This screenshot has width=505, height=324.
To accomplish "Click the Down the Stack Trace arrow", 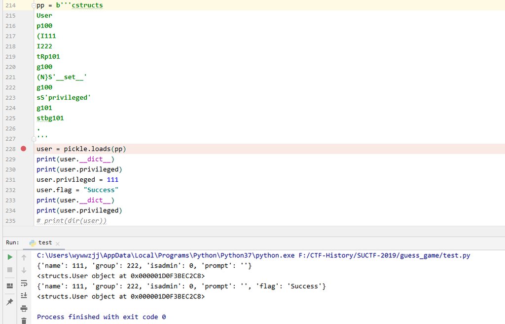I will click(24, 270).
